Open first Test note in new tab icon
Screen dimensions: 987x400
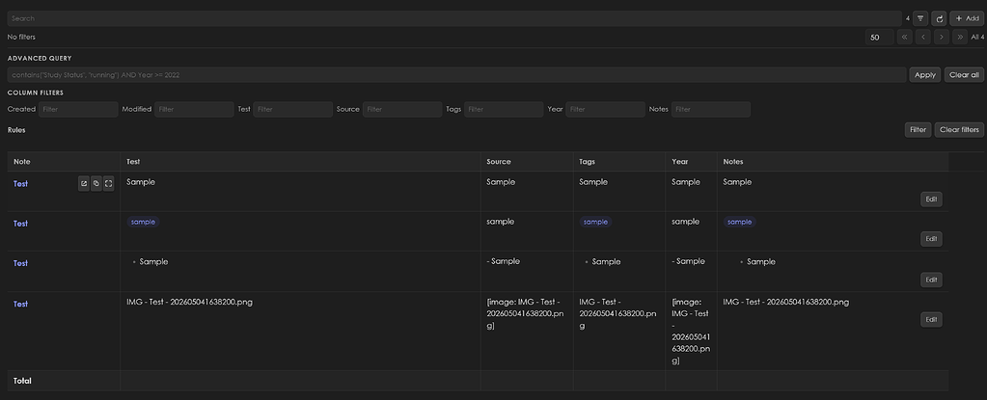point(84,184)
